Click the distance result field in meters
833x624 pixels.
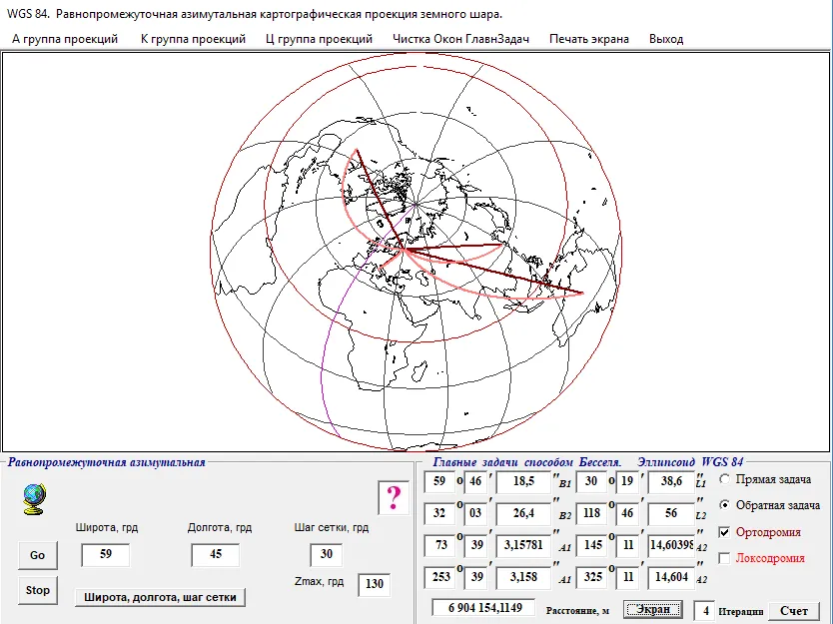pyautogui.click(x=482, y=608)
